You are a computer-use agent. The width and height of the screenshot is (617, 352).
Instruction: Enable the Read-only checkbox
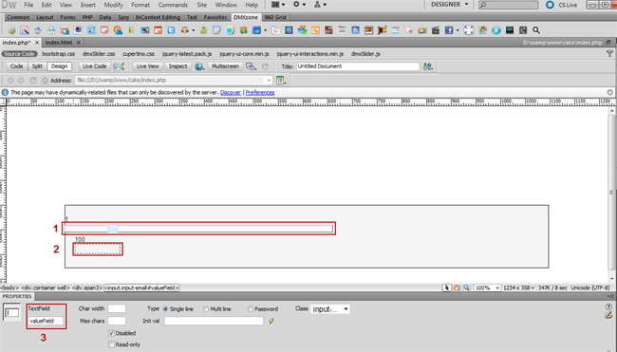111,344
